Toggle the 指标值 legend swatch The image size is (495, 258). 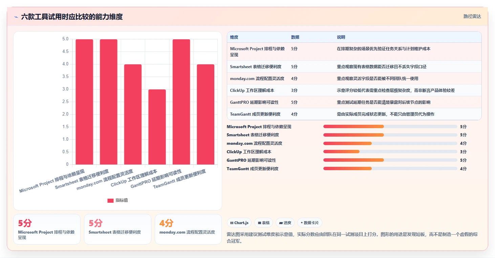tap(110, 200)
